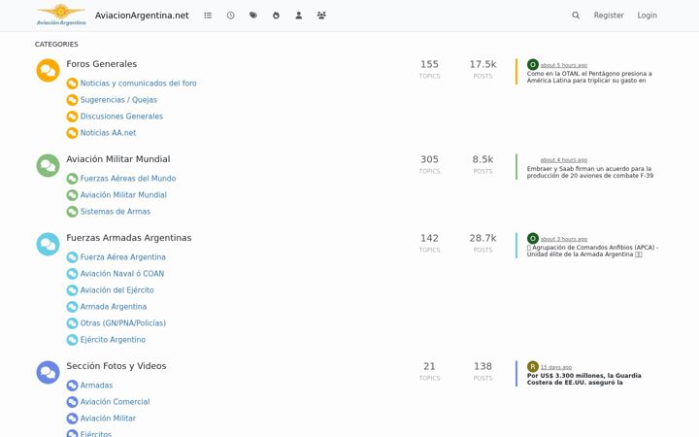Open Fuerzas Aéreas del Mundo subcategory
699x437 pixels.
128,179
